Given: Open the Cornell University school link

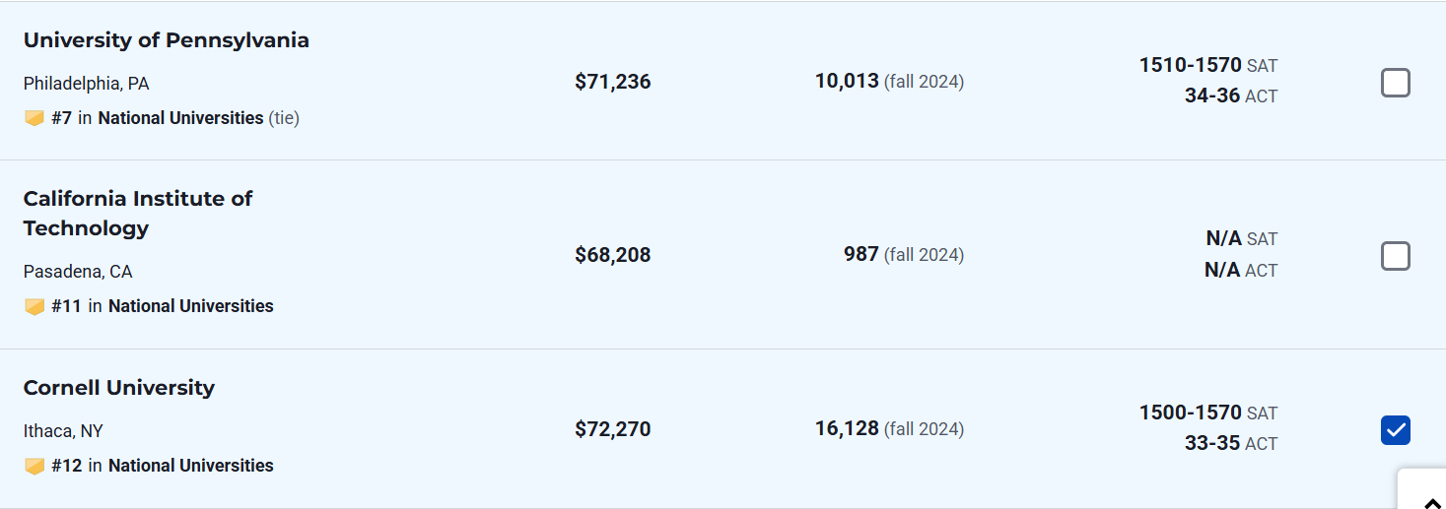Looking at the screenshot, I should pos(118,388).
